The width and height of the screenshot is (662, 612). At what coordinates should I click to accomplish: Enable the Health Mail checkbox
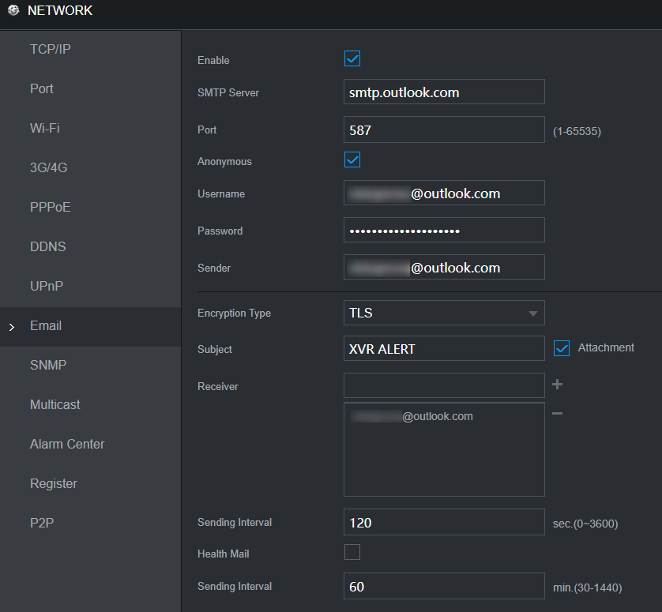click(x=352, y=552)
